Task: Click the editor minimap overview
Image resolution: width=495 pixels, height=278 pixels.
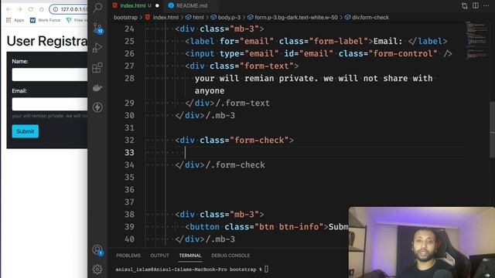Action: (x=477, y=41)
